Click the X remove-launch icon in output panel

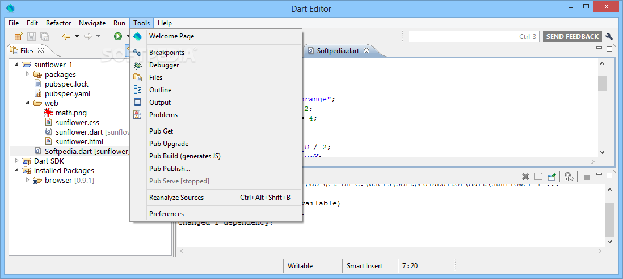[525, 177]
